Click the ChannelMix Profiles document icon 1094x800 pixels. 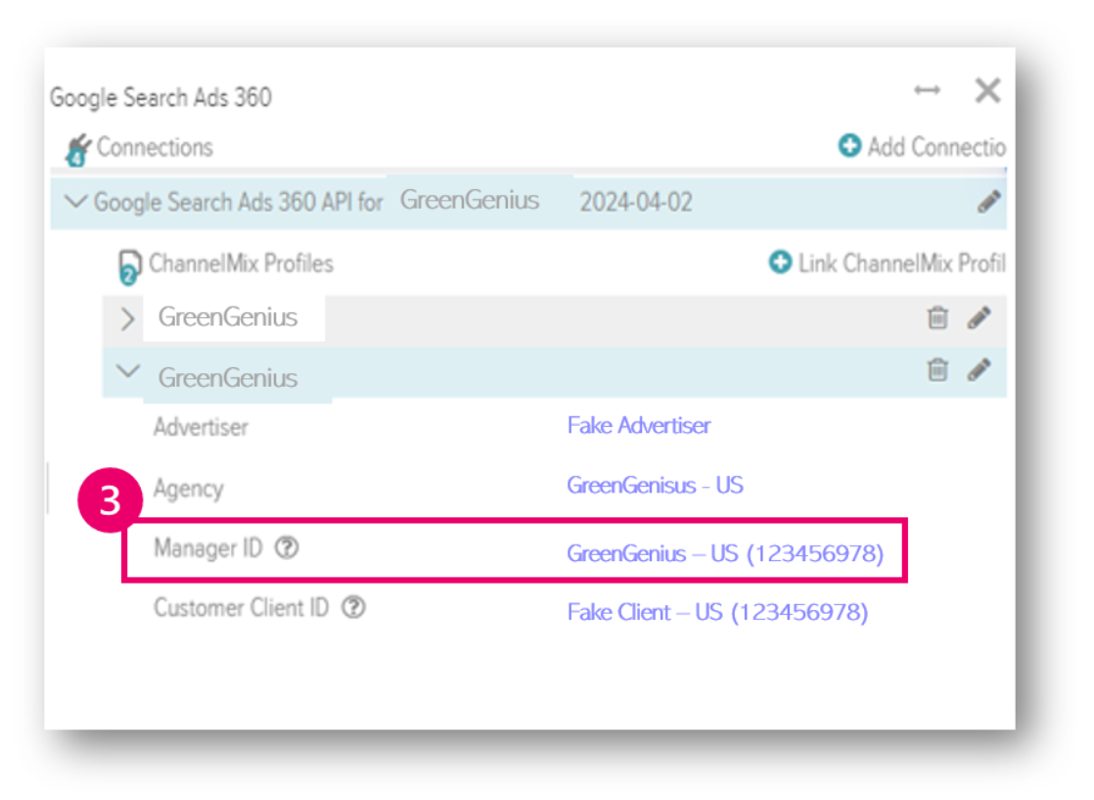click(129, 267)
